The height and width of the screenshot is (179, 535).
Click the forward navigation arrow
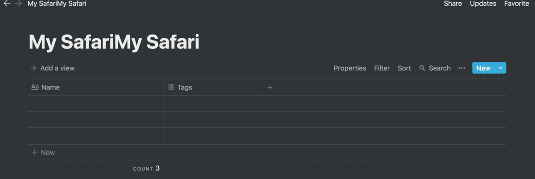pos(18,4)
